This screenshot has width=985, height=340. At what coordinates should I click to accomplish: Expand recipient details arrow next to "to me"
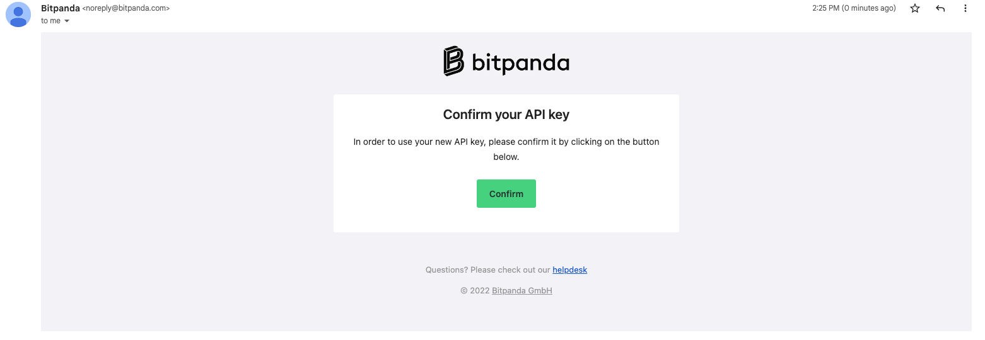tap(67, 21)
